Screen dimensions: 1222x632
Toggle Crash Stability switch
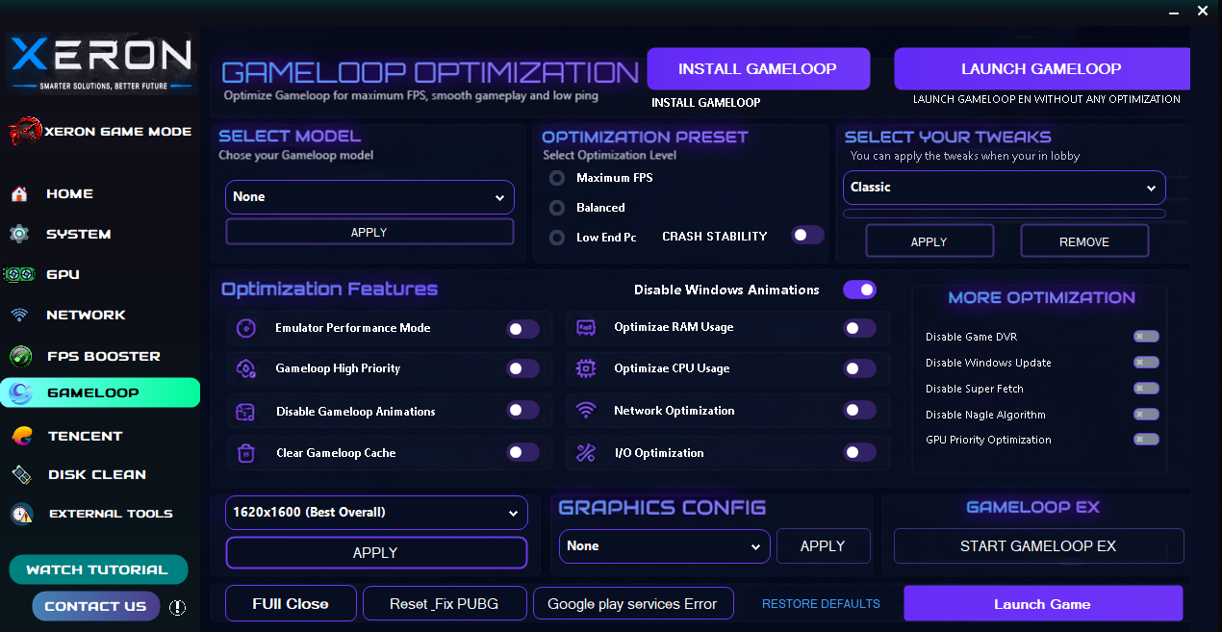coord(807,235)
